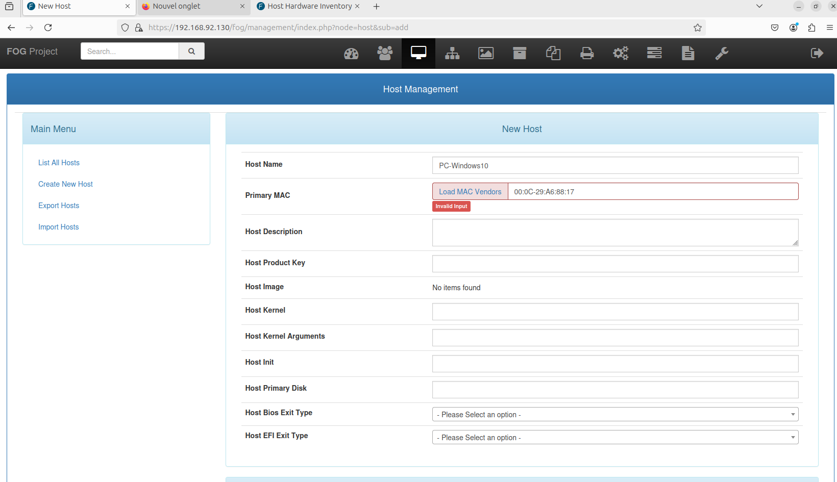Focus the Host Name input field
837x482 pixels.
click(x=615, y=165)
